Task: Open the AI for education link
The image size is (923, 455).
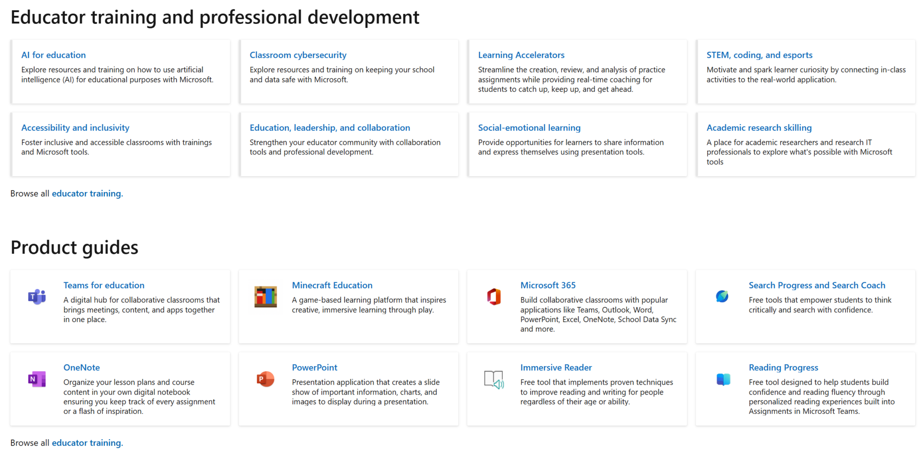Action: click(53, 55)
